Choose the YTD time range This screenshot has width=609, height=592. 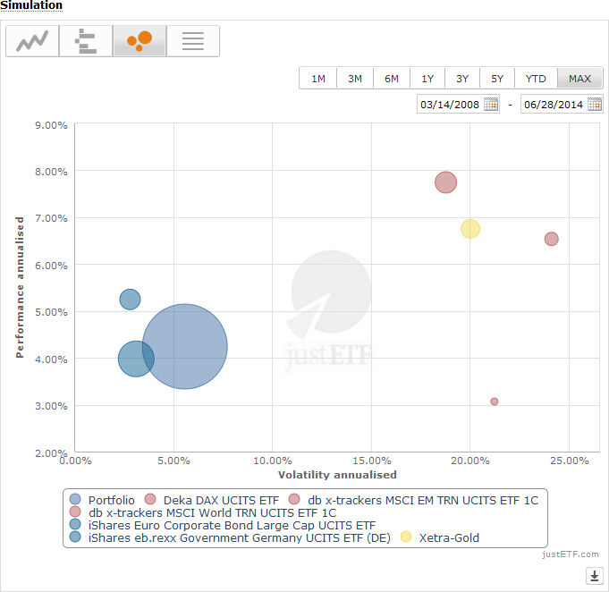coord(536,79)
